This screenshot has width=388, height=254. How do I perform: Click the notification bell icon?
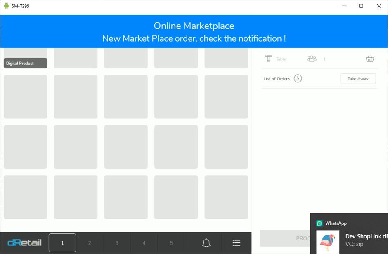coord(206,243)
